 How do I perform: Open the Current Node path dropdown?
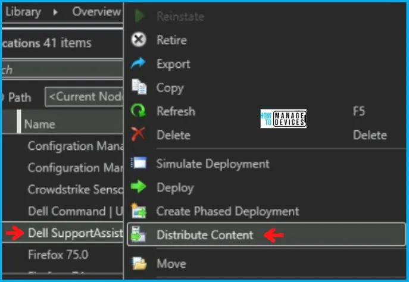click(84, 97)
